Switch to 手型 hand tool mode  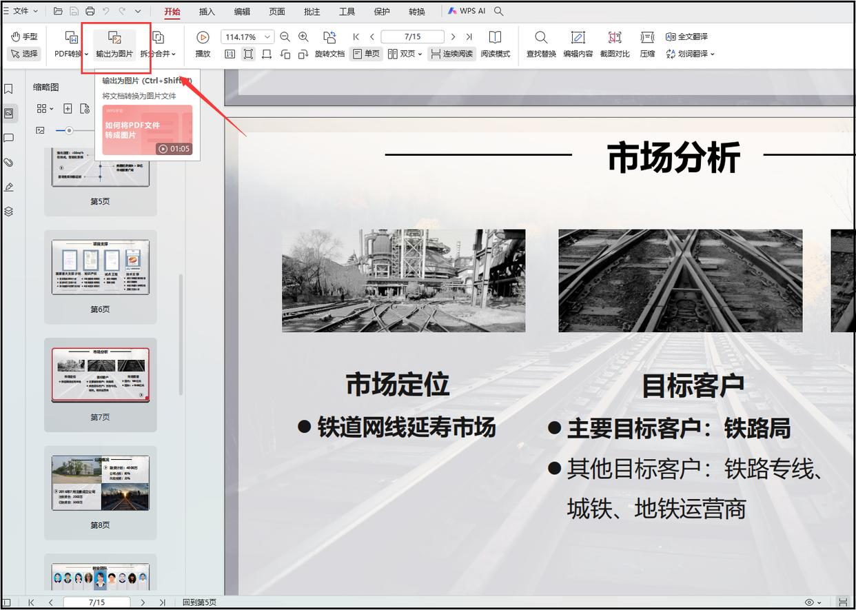pyautogui.click(x=24, y=37)
